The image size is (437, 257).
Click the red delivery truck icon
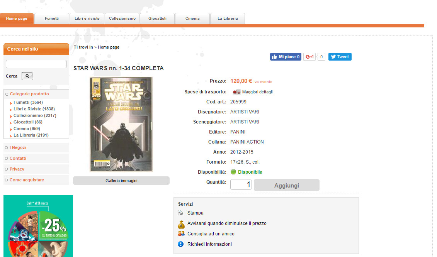[x=236, y=91]
